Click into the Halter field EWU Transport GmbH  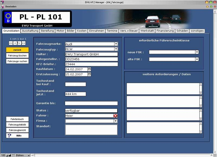91,54
